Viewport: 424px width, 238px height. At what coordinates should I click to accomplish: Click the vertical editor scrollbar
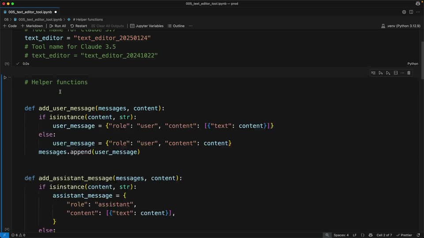[x=422, y=61]
